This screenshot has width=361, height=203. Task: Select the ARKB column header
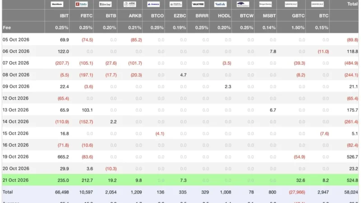(x=135, y=16)
